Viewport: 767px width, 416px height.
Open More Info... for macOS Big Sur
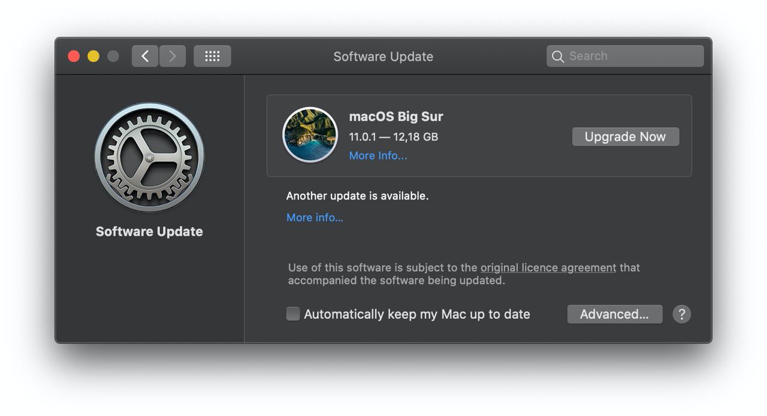coord(378,156)
